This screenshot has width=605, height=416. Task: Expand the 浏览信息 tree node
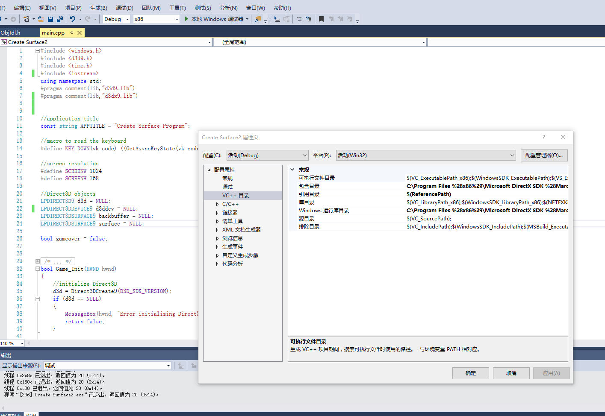[217, 238]
